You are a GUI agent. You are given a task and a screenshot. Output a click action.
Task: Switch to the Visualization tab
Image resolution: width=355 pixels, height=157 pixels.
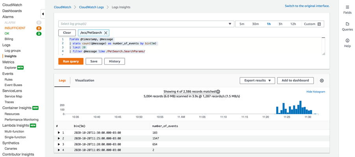coord(85,80)
